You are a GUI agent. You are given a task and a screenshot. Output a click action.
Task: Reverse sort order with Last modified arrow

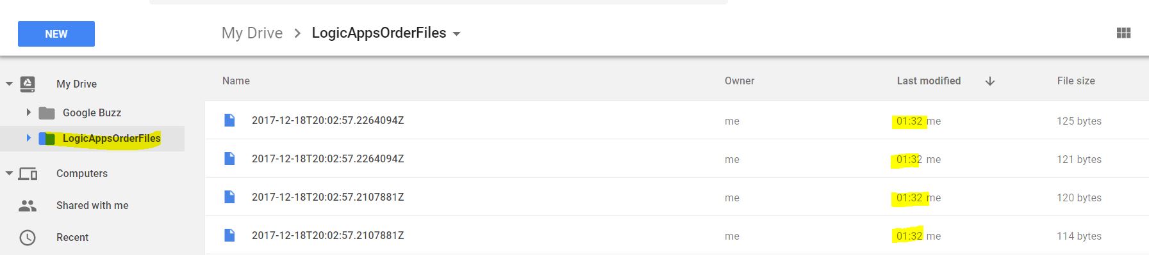[990, 81]
